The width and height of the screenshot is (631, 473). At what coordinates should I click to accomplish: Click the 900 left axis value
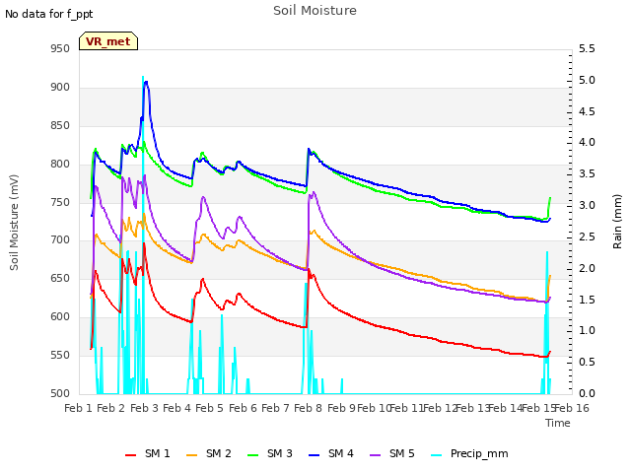(60, 88)
